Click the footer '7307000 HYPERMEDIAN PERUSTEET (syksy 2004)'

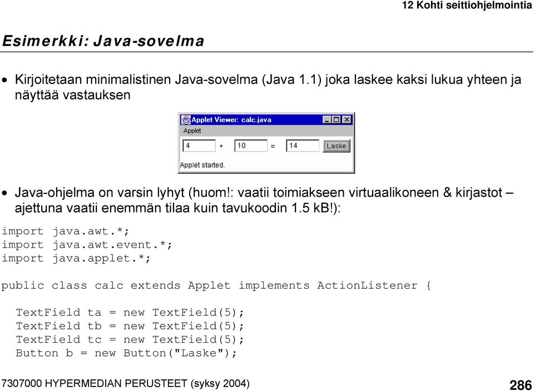tap(125, 384)
